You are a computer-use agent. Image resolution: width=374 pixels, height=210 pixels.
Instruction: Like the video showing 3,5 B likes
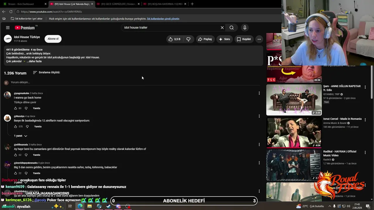coord(174,39)
